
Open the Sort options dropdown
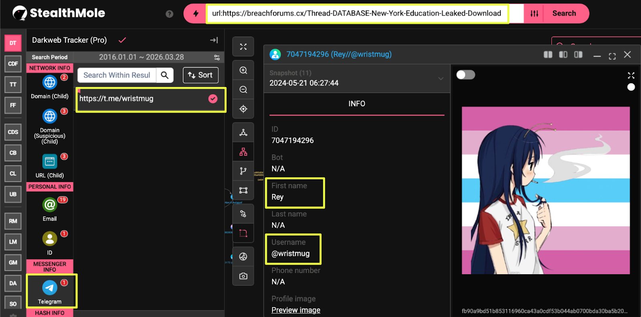(x=200, y=75)
